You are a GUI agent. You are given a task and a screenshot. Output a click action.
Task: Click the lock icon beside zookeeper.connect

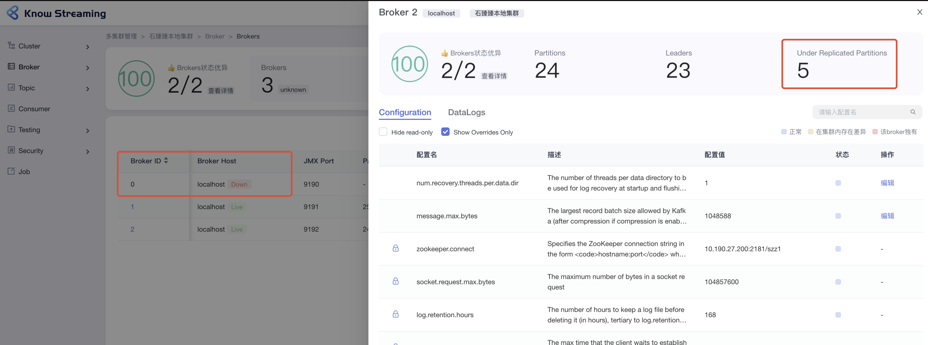[x=395, y=248]
